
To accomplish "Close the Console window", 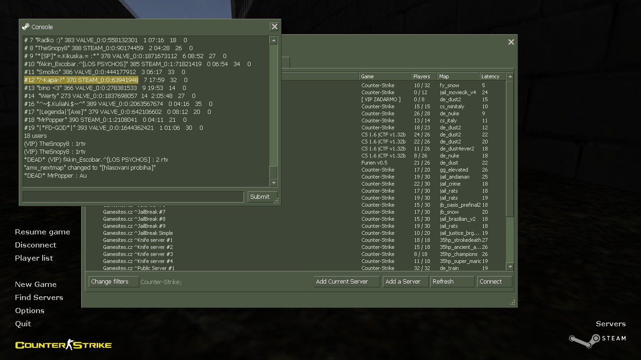I will pos(275,27).
